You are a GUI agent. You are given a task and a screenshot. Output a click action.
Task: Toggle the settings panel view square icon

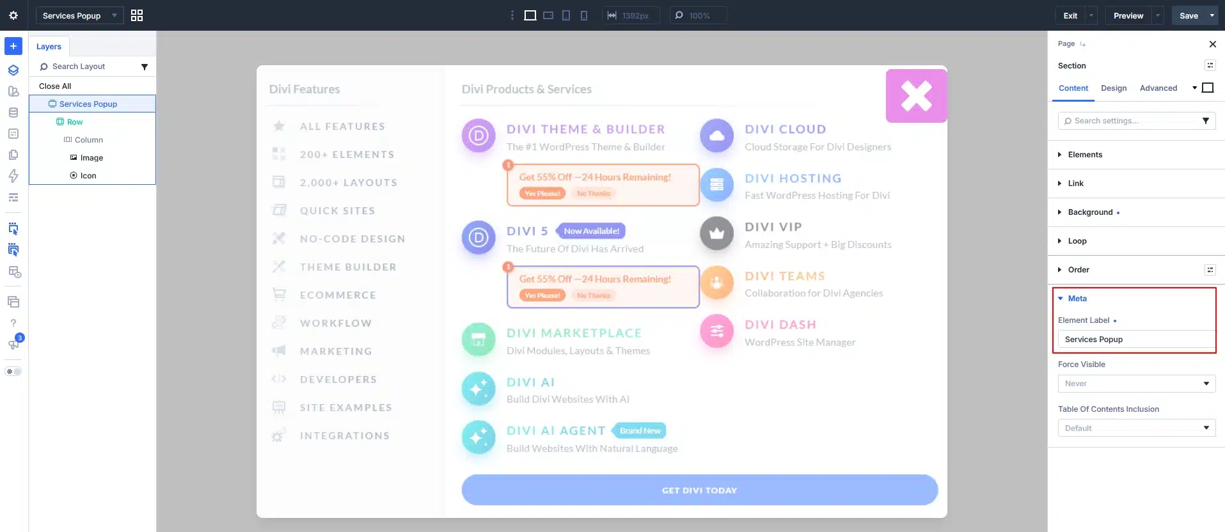(x=1208, y=88)
